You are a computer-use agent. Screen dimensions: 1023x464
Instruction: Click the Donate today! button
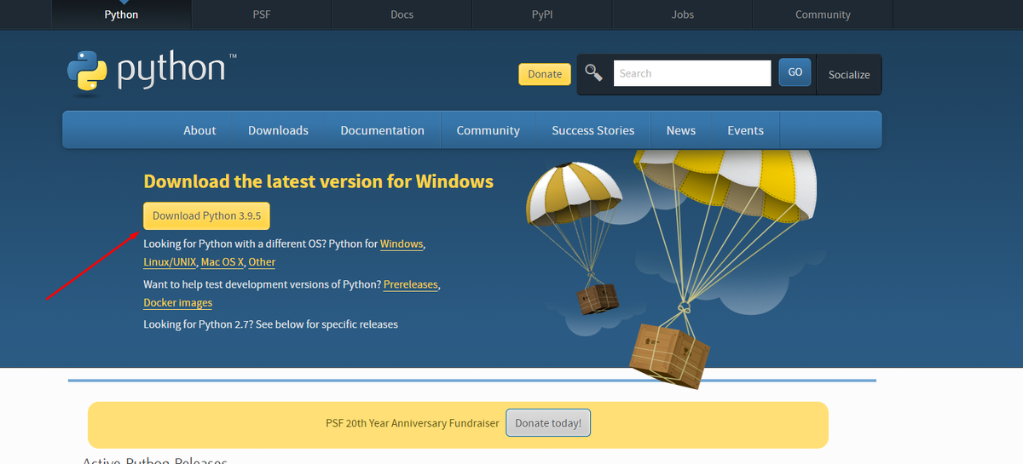pos(548,423)
